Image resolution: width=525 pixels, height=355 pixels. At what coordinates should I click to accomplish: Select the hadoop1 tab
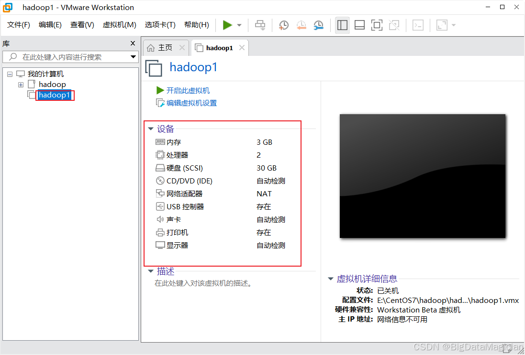click(x=219, y=48)
